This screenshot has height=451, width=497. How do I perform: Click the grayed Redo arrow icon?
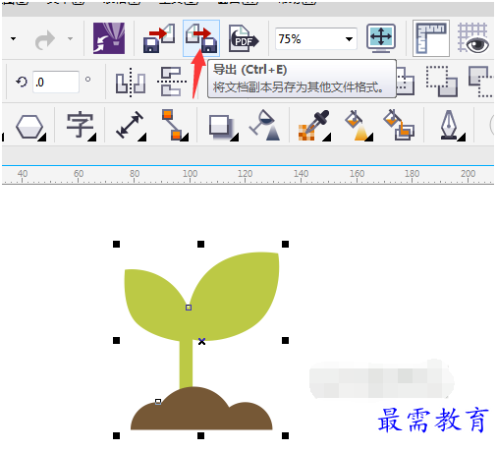point(45,39)
